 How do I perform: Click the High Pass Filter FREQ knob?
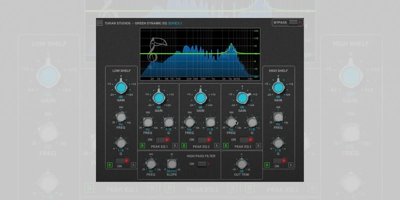pos(151,164)
